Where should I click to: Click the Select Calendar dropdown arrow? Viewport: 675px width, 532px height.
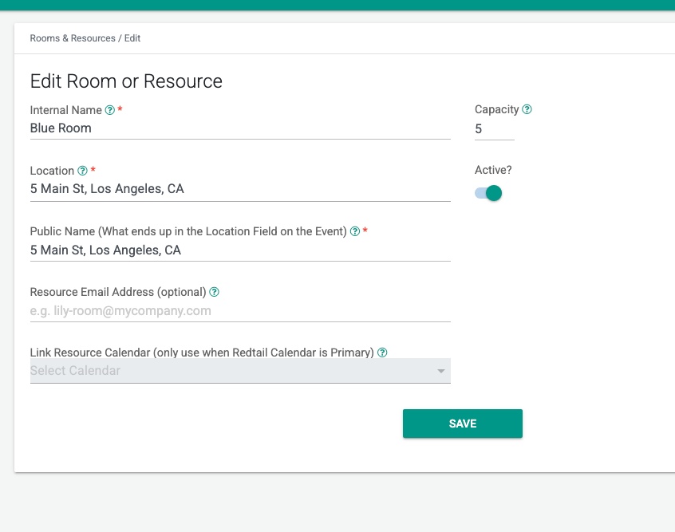[x=440, y=372]
